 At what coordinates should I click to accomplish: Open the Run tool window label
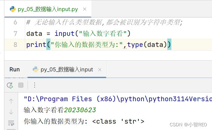14,70
